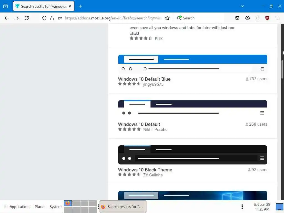
Task: Click the 737 users count
Action: (x=256, y=79)
